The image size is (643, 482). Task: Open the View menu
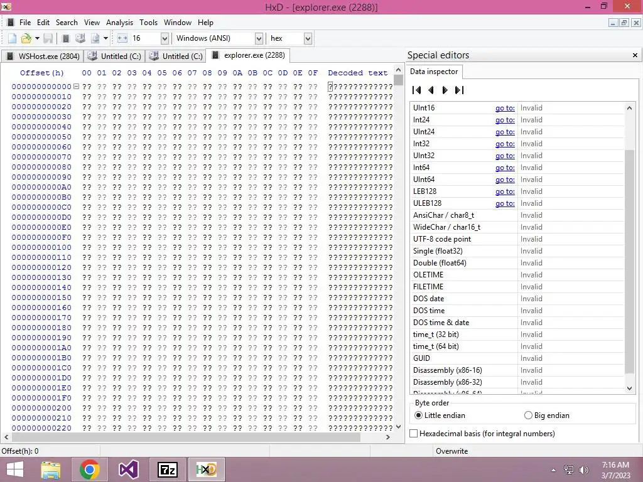tap(92, 23)
